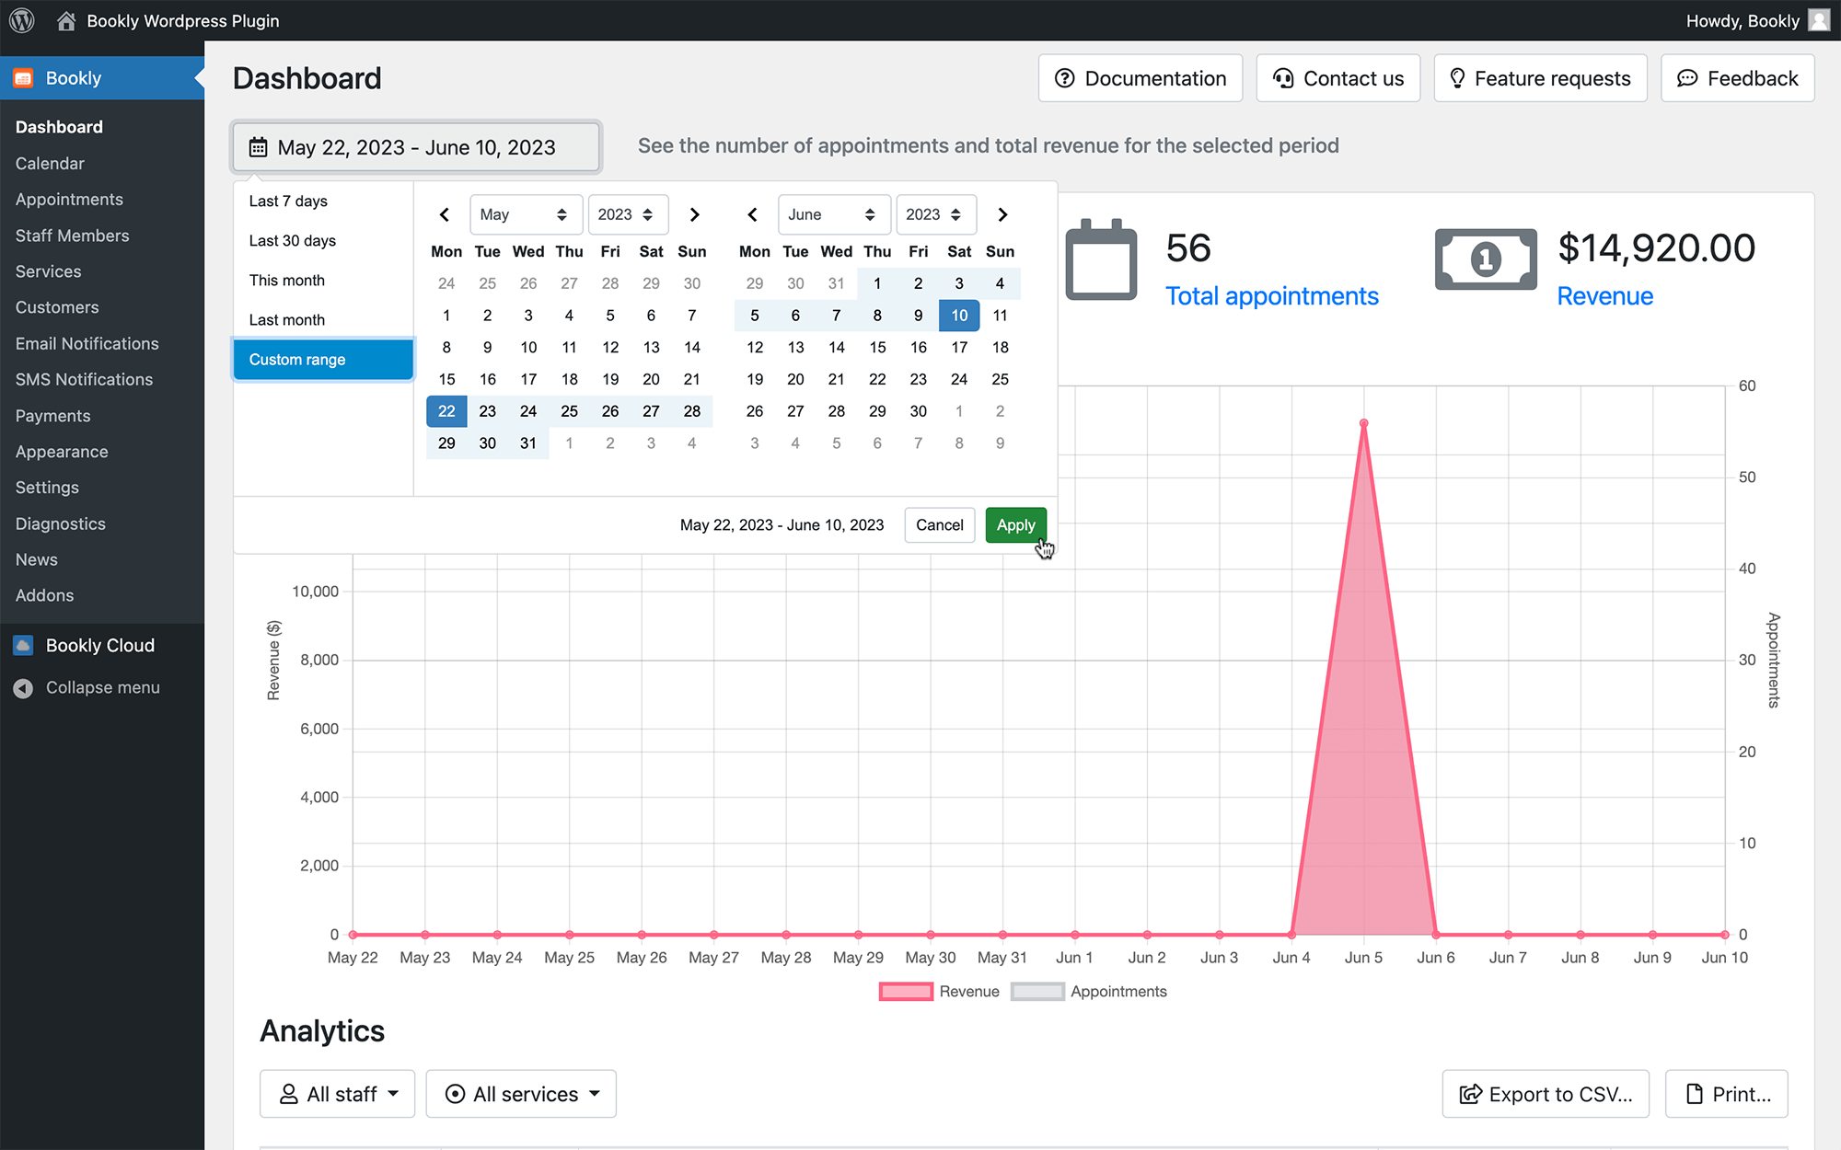This screenshot has width=1841, height=1150.
Task: Click the Collapse menu arrow icon
Action: point(23,687)
